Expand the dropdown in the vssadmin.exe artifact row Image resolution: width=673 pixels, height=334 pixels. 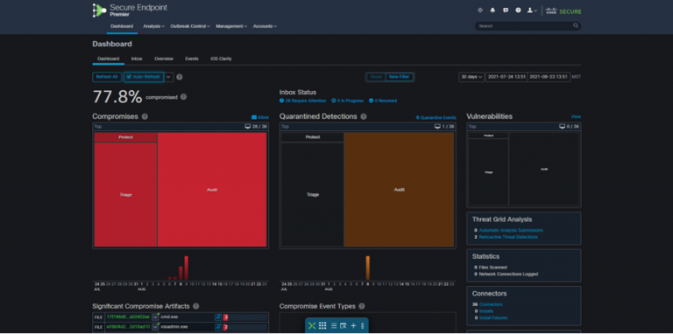(x=155, y=327)
